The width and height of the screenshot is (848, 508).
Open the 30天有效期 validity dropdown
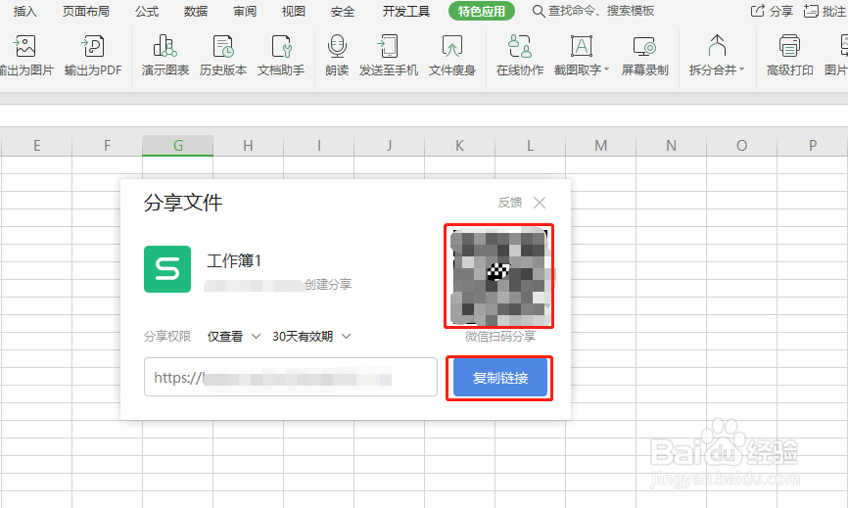coord(311,336)
